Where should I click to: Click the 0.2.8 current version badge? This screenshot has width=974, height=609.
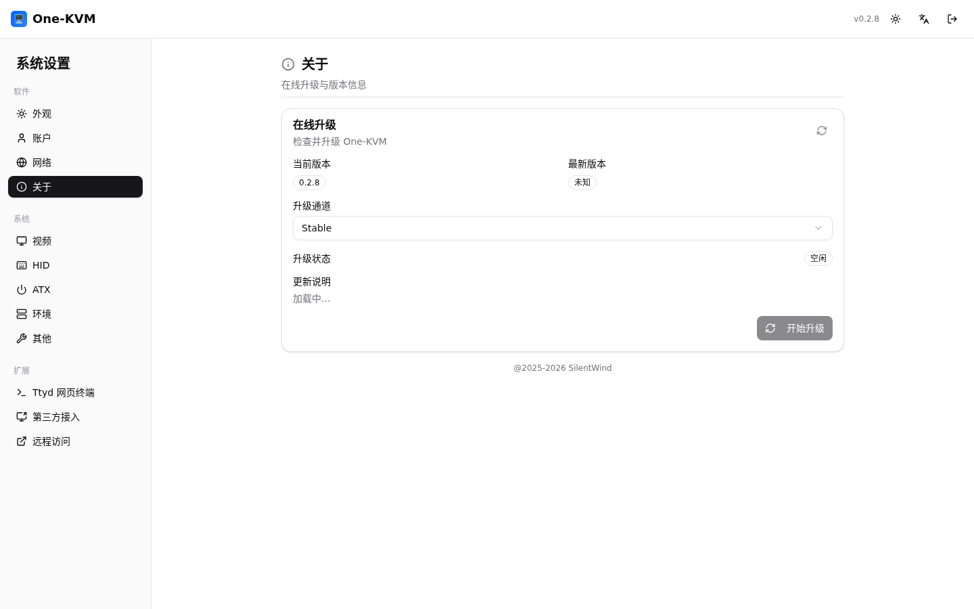309,183
